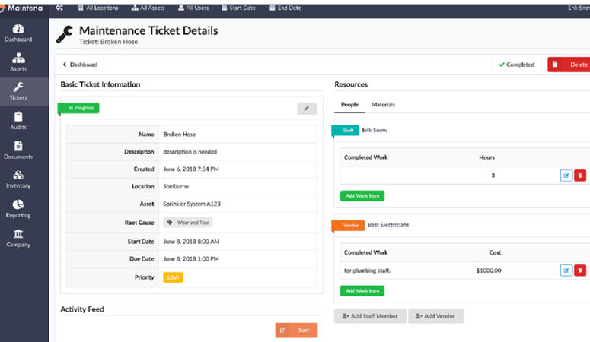Select the People tab
590x342 pixels.
(x=349, y=104)
